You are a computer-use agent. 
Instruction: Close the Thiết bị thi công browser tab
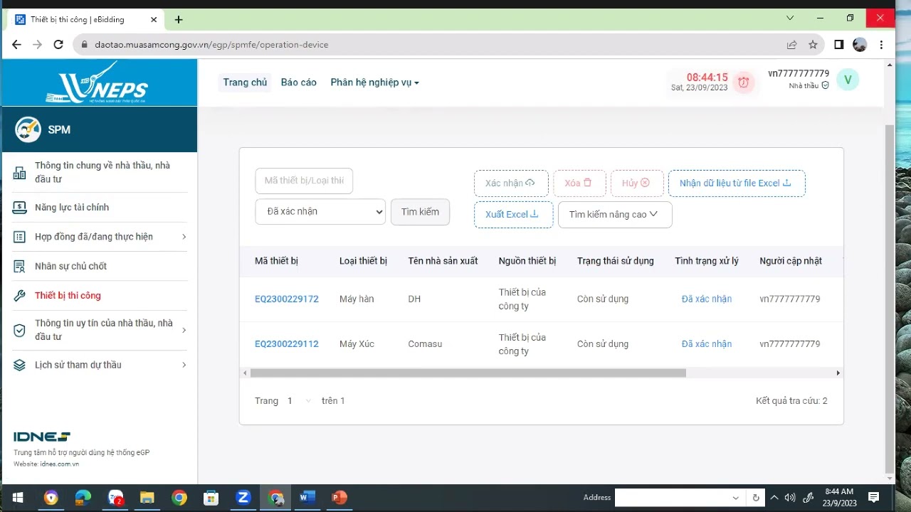154,19
